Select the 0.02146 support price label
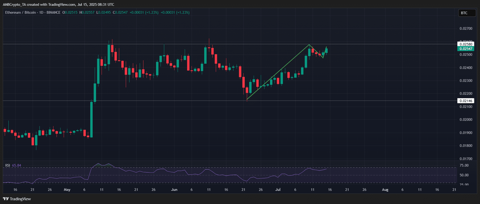Screen dimensions: 480x204 466,101
